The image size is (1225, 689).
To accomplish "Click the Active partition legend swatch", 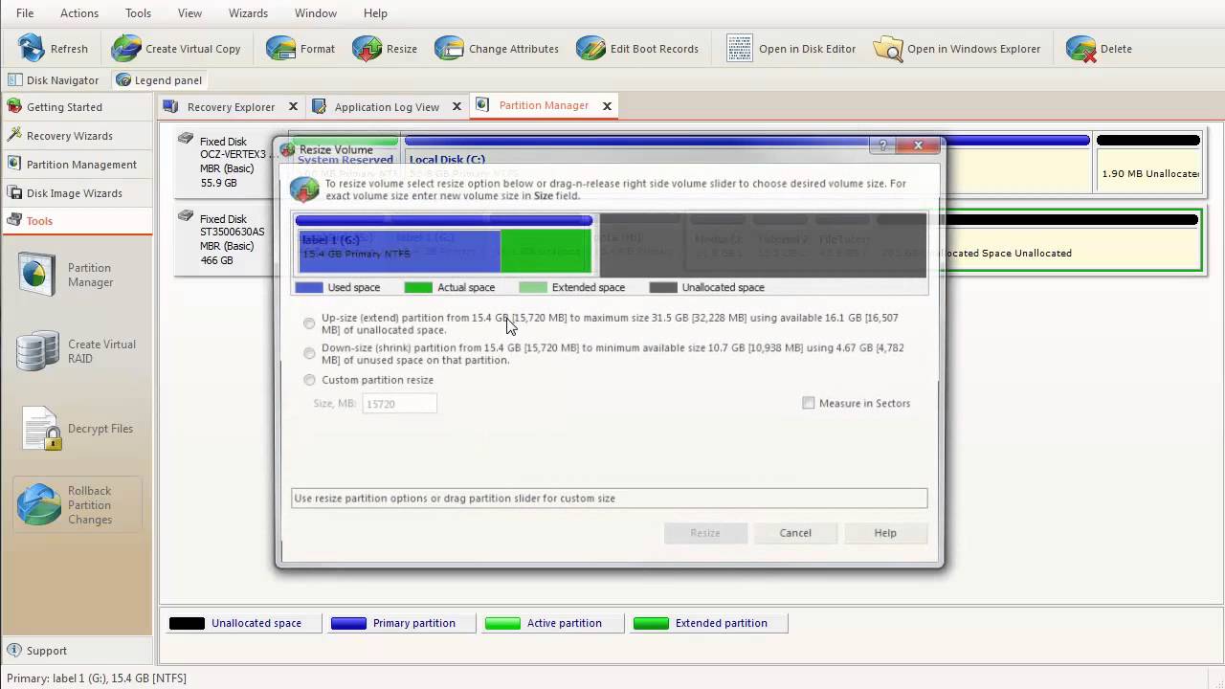I will point(502,623).
